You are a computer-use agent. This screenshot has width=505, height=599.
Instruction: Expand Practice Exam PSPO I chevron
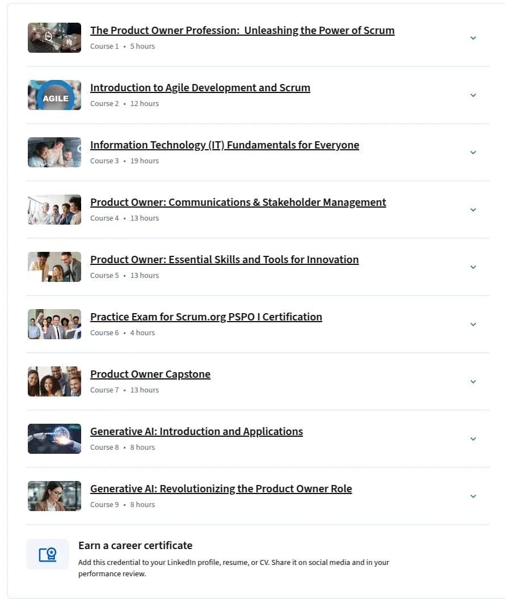pos(473,324)
